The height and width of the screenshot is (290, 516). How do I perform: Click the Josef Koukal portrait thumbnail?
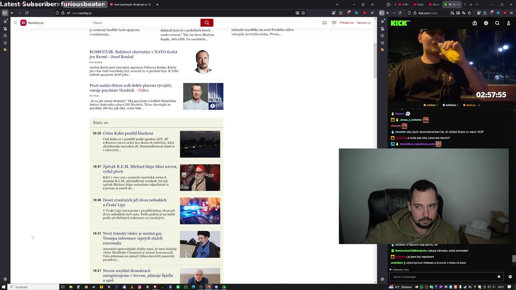tap(203, 61)
